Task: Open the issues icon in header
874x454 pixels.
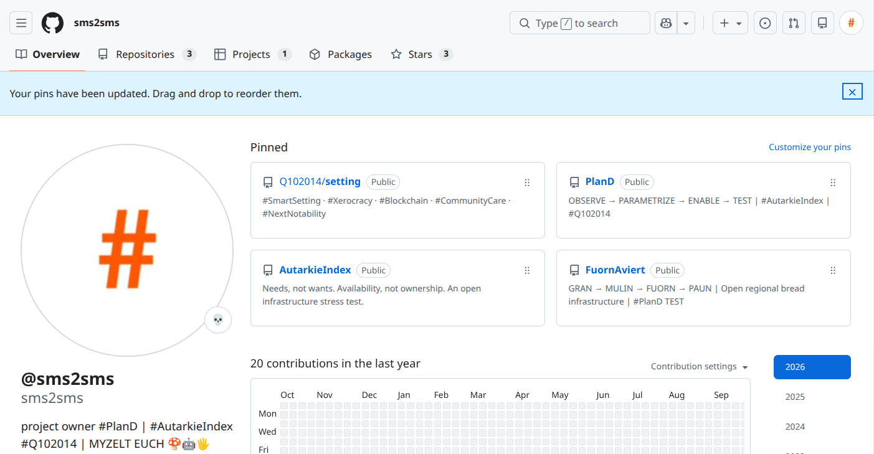Action: 765,23
